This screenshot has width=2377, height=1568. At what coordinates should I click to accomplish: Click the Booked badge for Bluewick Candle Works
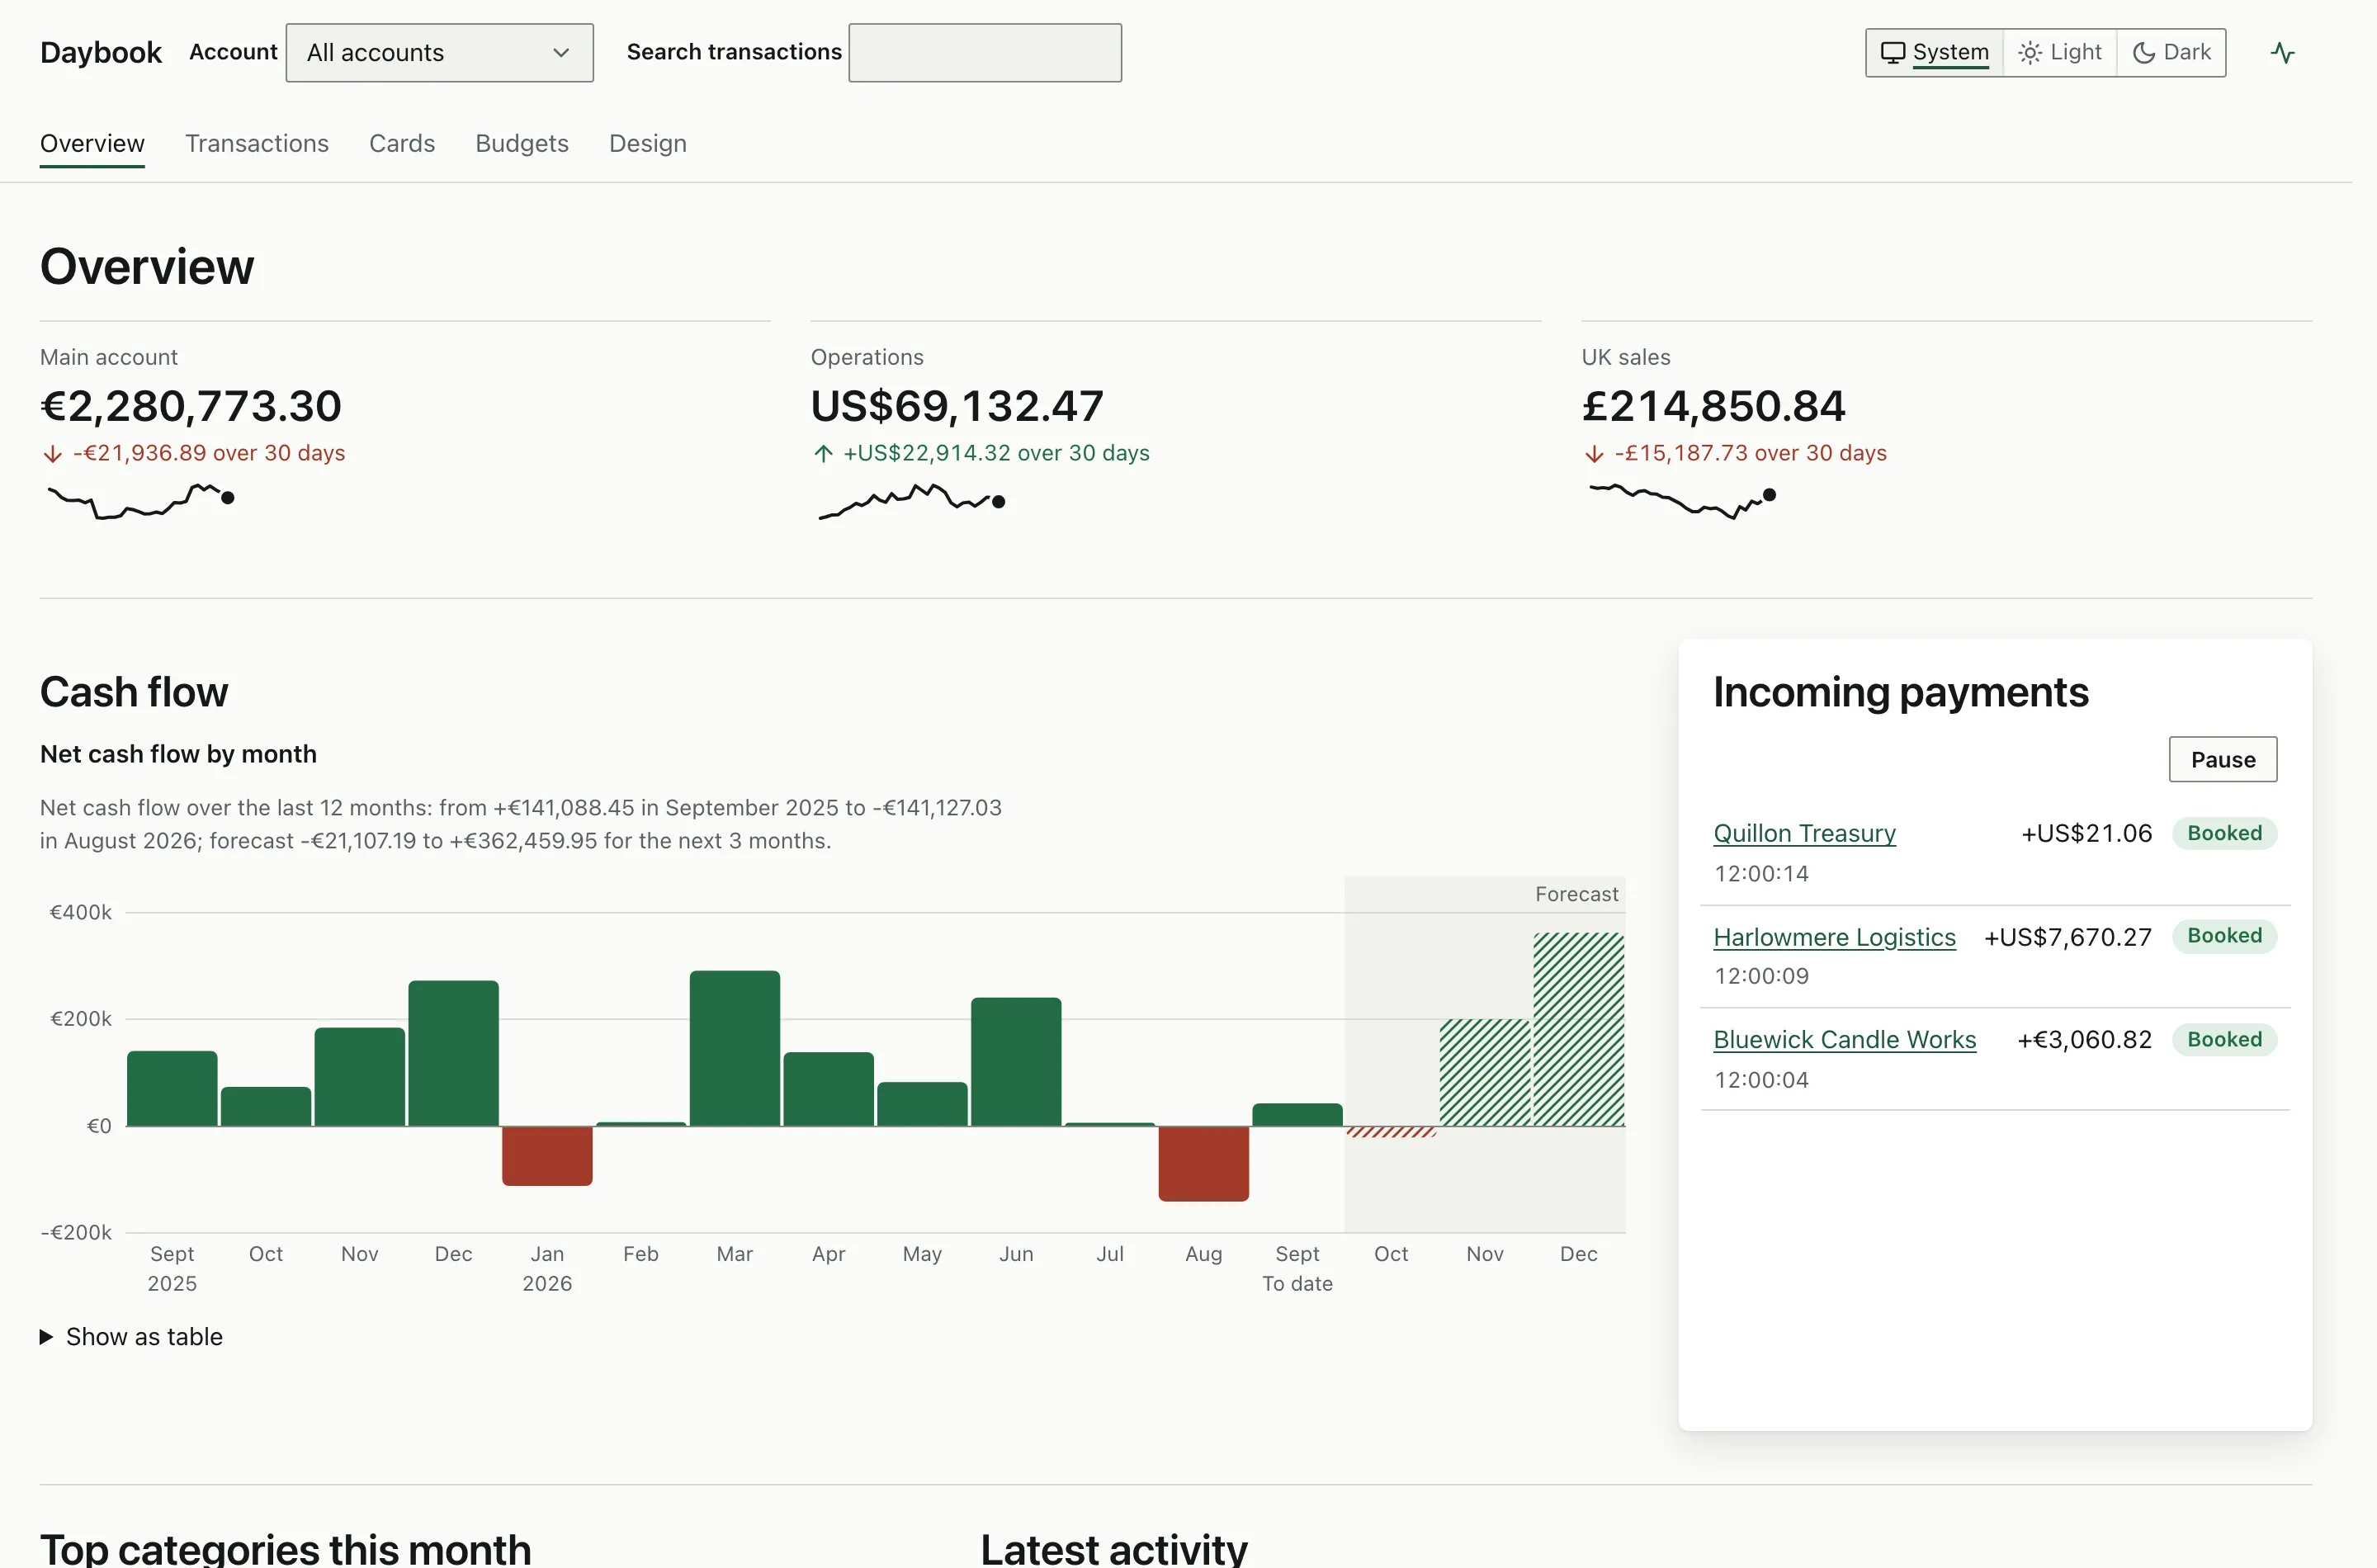coord(2224,1039)
